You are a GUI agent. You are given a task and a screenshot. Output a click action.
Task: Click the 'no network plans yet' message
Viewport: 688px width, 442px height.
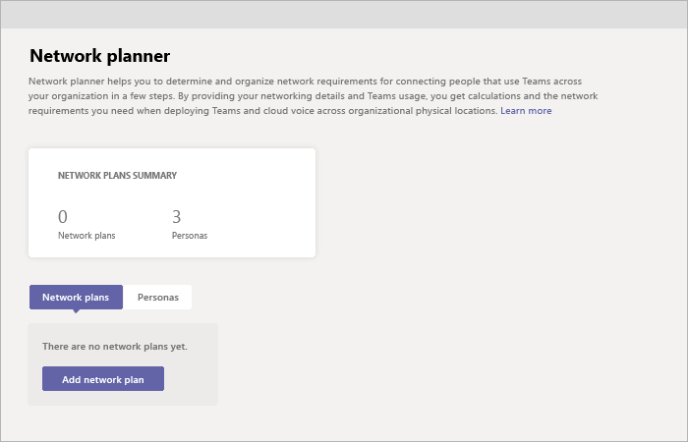(115, 347)
